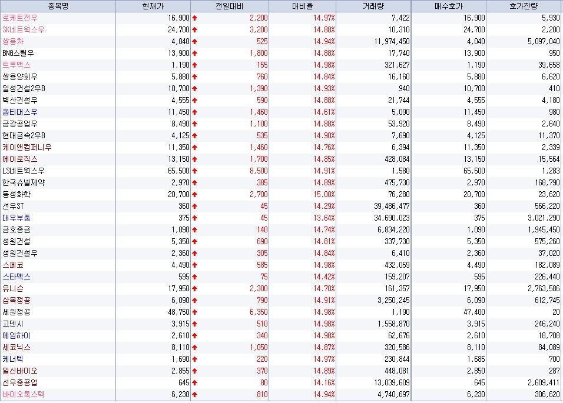
Task: Click the rise arrow in the 로케트전우 row
Action: [x=194, y=18]
